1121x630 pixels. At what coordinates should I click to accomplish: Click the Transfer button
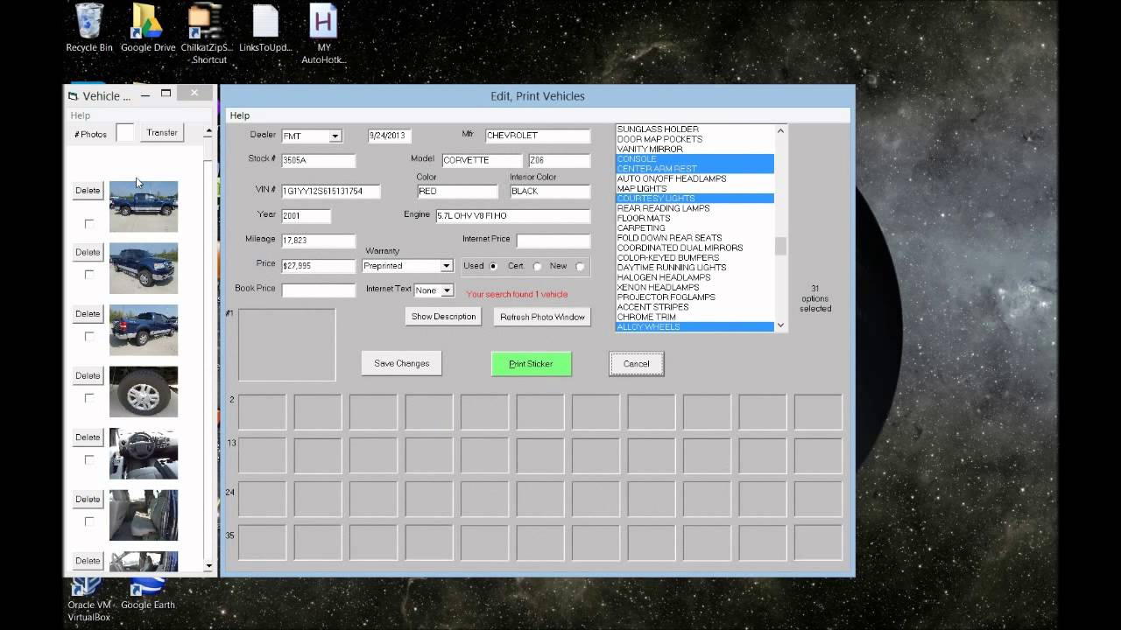click(x=162, y=133)
